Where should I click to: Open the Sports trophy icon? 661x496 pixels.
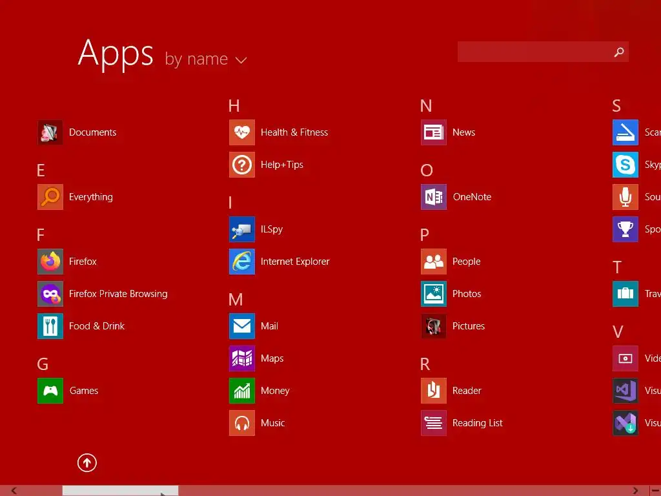coord(625,229)
